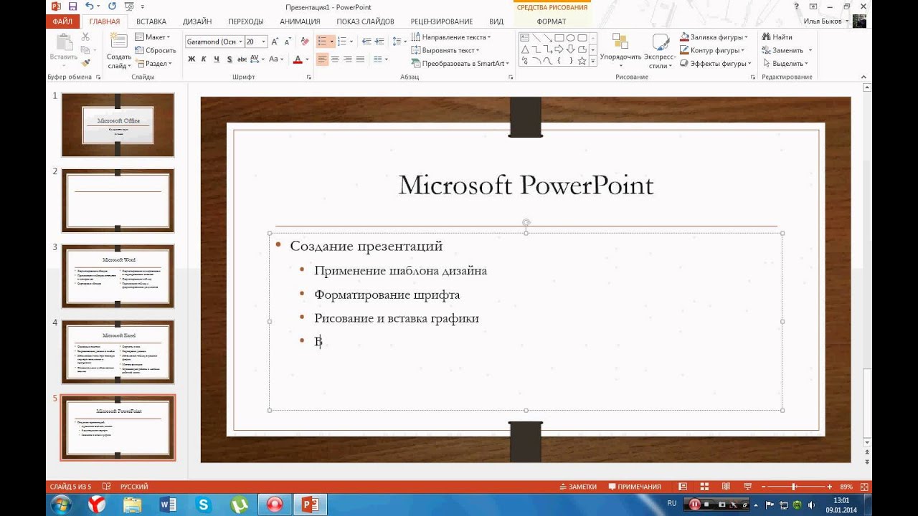Toggle left alignment button
Screen dimensions: 918x516
pos(322,59)
